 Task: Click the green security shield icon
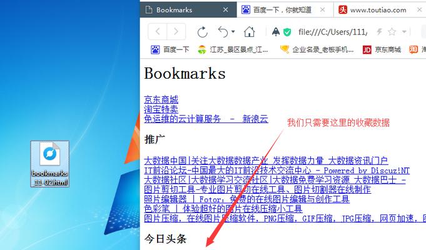pos(287,32)
